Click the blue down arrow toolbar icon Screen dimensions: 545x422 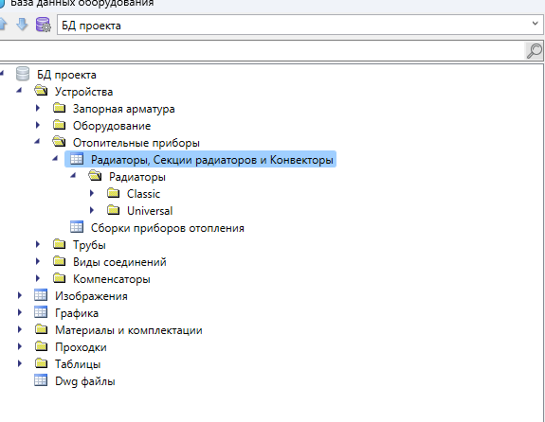pyautogui.click(x=22, y=25)
